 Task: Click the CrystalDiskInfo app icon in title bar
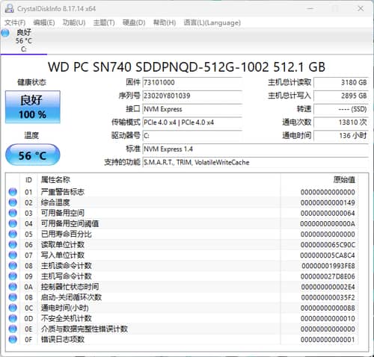pyautogui.click(x=9, y=9)
